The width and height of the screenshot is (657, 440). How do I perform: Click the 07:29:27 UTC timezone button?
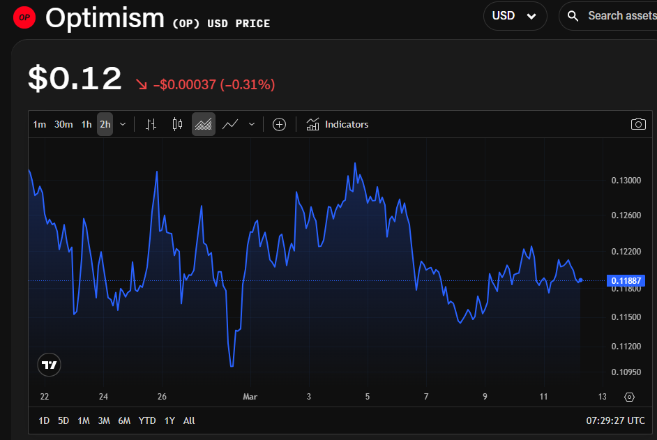[x=614, y=420]
